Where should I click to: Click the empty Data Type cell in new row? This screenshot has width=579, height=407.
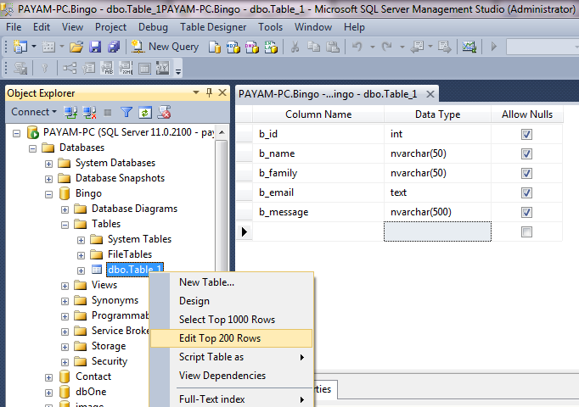[x=437, y=231]
